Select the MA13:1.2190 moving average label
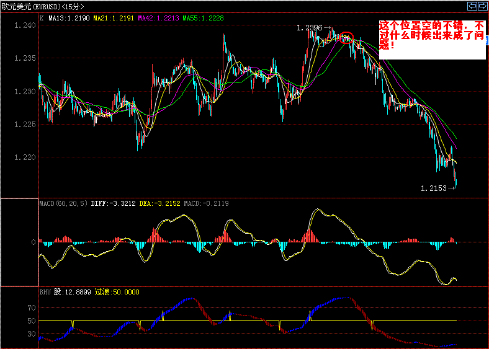The image size is (489, 349). point(69,18)
